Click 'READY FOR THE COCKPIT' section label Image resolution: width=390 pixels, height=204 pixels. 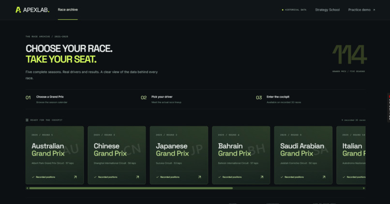click(46, 120)
